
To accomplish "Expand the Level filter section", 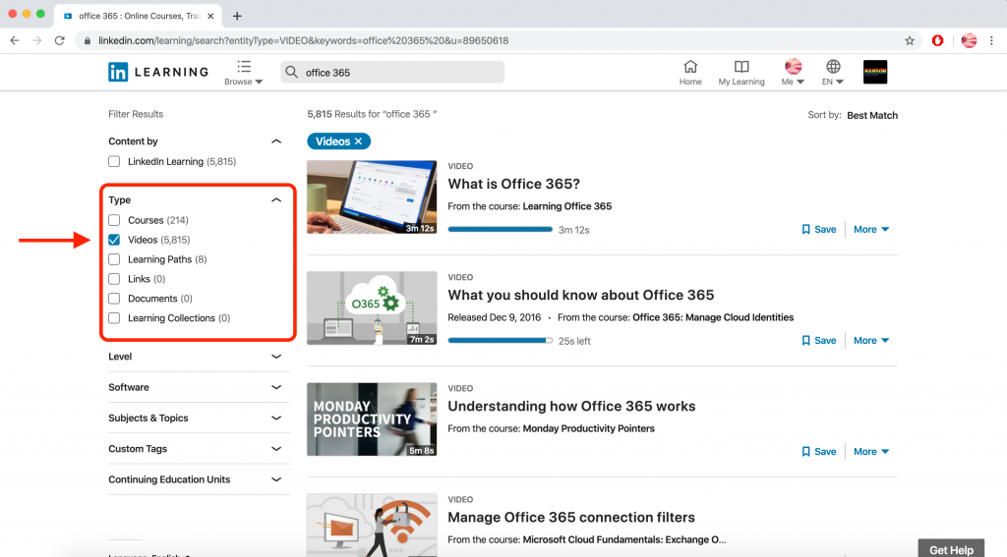I will coord(276,357).
